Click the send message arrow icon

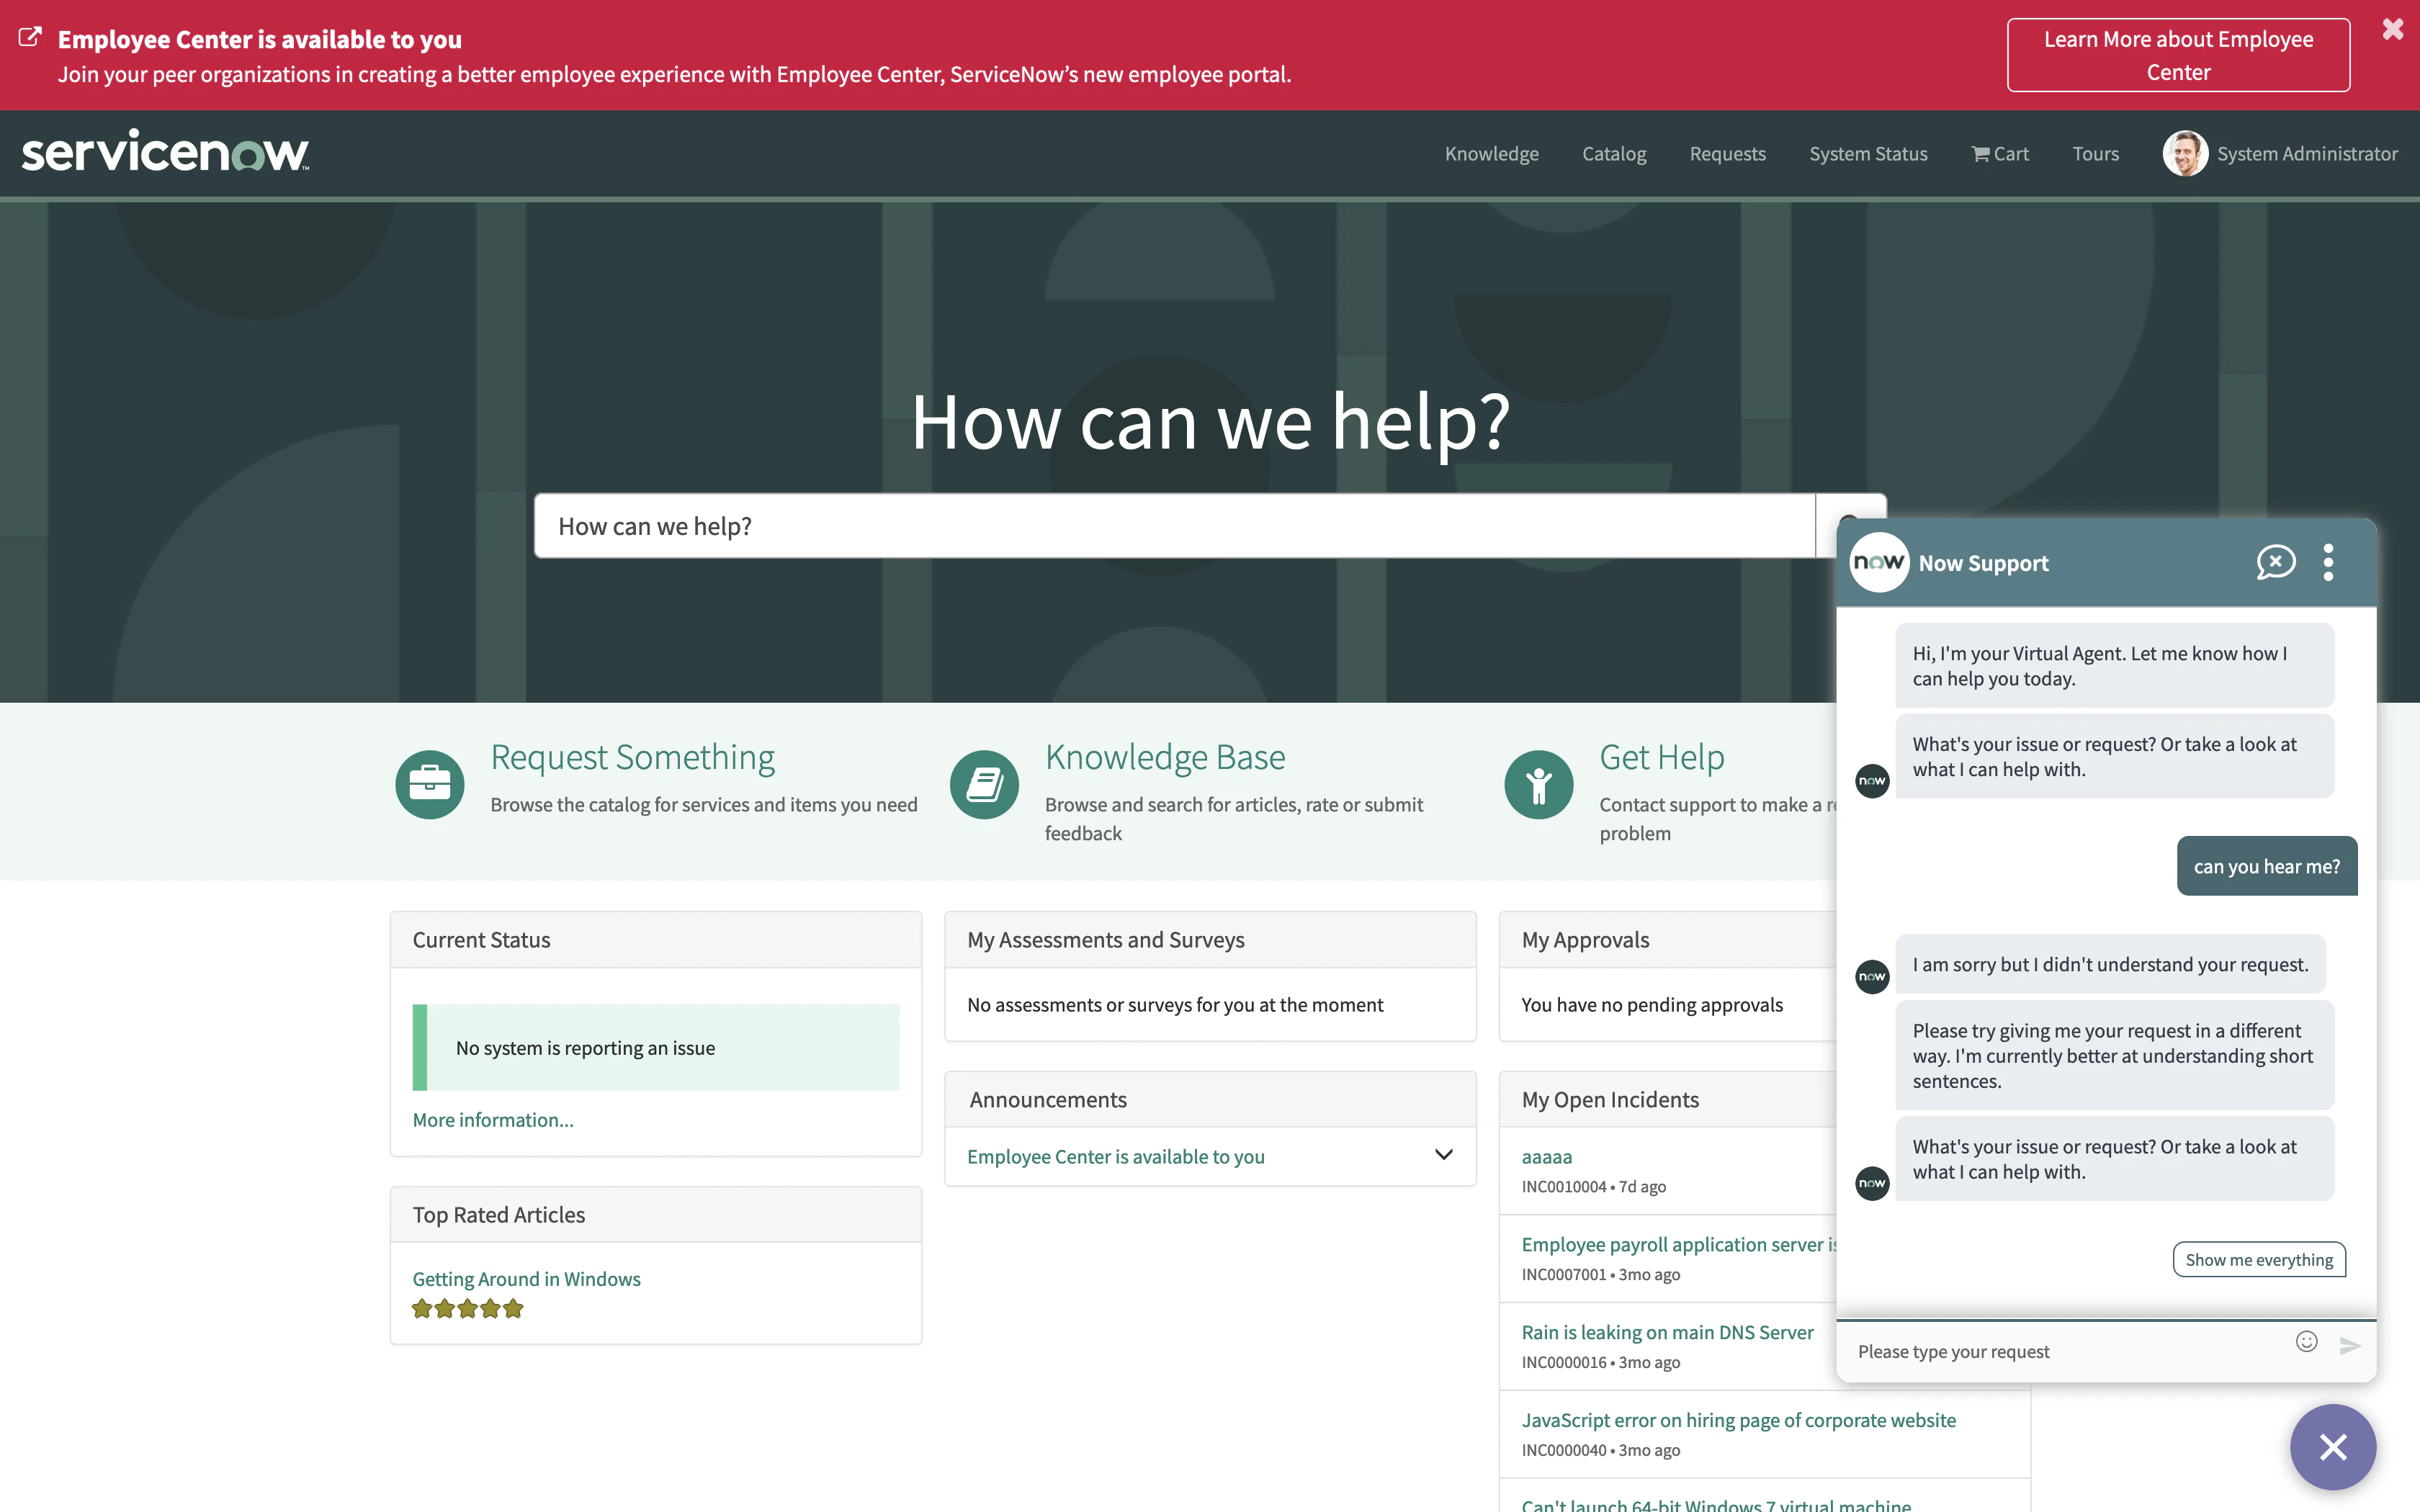[x=2350, y=1346]
